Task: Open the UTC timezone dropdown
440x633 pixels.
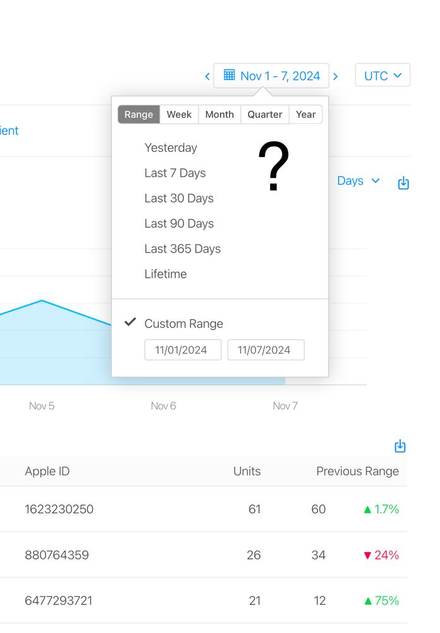Action: point(382,75)
